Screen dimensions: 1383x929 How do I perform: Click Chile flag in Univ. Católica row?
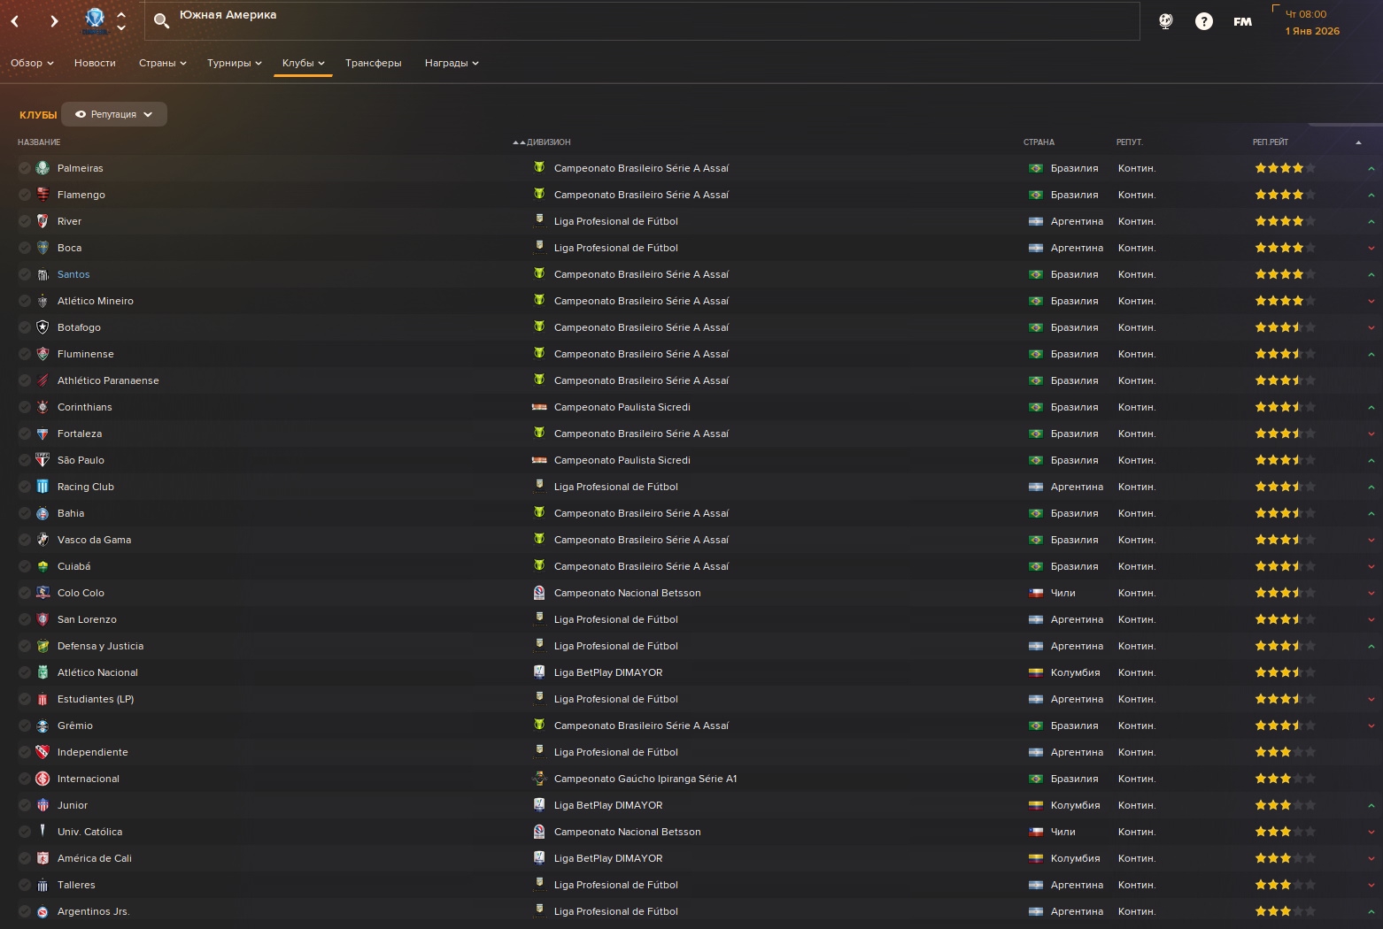(x=1036, y=832)
